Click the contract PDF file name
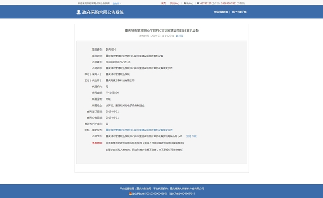 [144, 136]
